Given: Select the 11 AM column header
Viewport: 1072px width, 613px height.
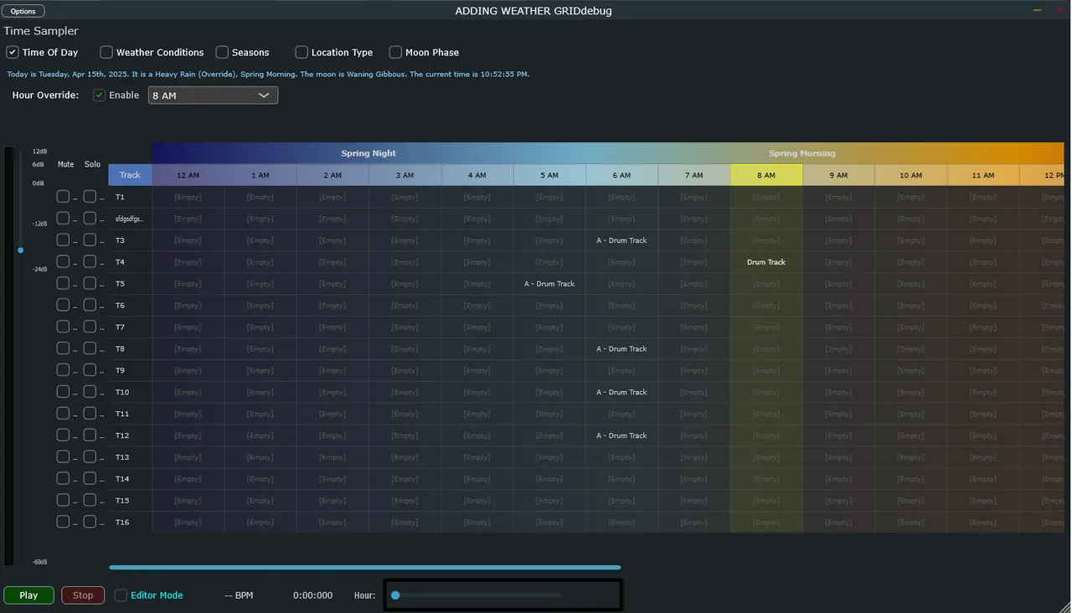Looking at the screenshot, I should click(983, 175).
